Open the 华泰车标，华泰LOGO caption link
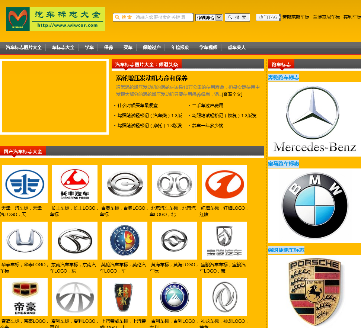The height and width of the screenshot is (328, 361). [x=24, y=268]
